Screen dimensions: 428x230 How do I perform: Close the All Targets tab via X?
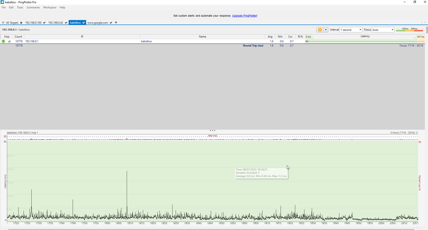(x=21, y=23)
